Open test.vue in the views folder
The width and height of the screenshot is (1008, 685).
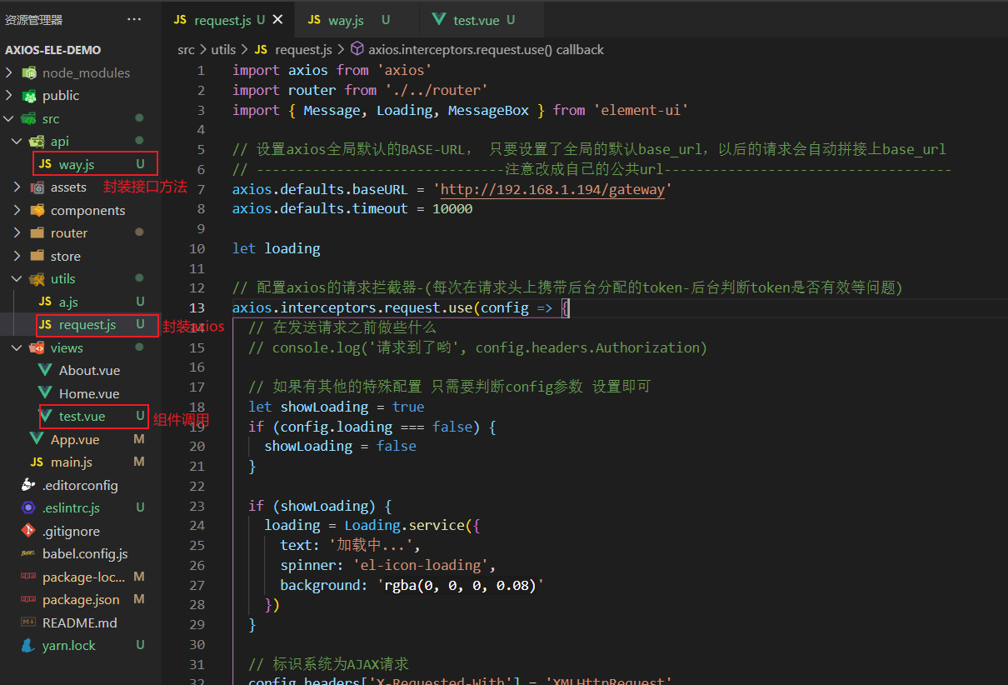click(x=82, y=417)
